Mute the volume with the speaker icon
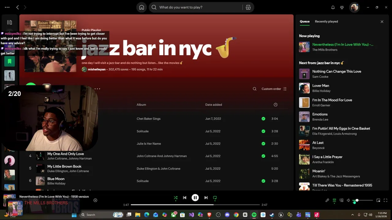 [x=349, y=200]
